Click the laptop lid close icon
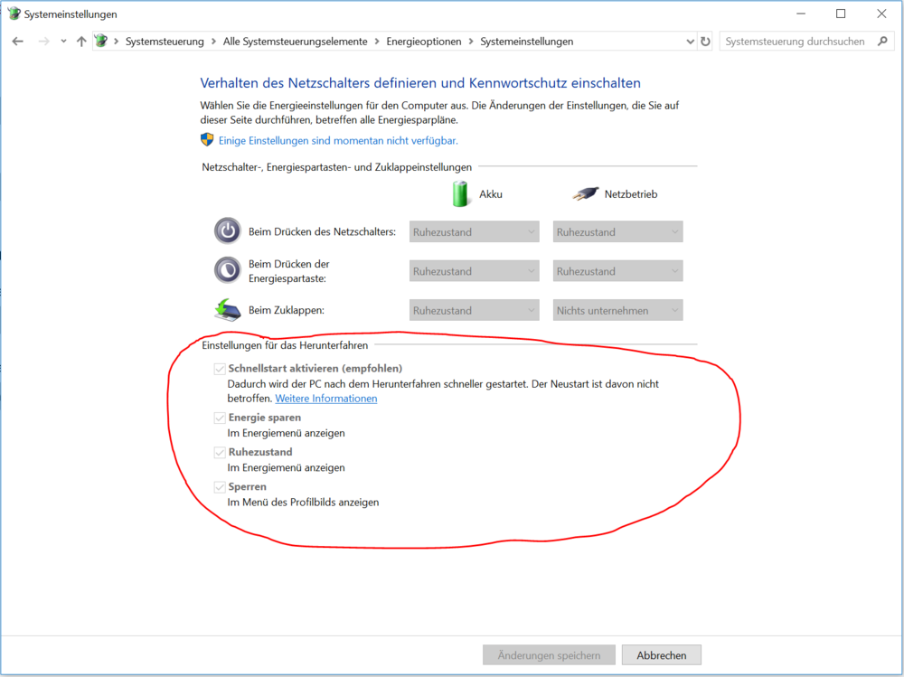 pyautogui.click(x=227, y=310)
